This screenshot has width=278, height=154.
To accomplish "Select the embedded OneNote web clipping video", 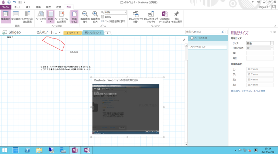I will coord(126,109).
